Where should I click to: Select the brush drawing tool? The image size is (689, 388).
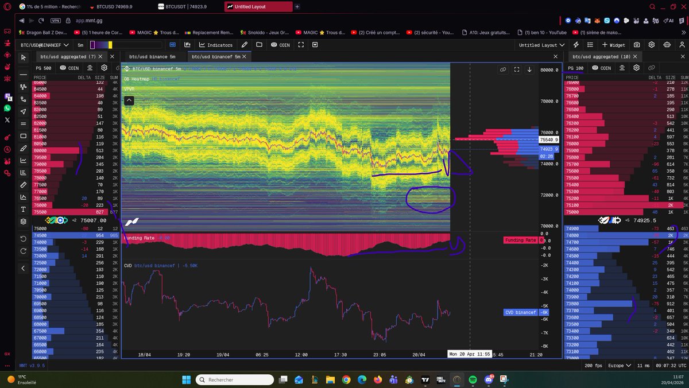[24, 148]
